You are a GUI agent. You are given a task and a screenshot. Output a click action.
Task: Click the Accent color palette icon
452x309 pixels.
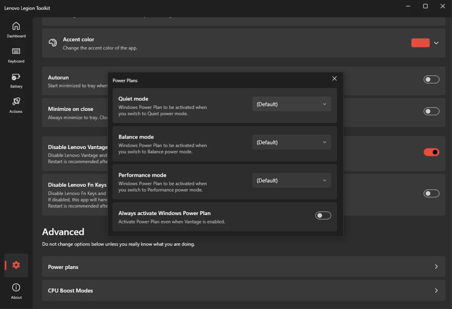53,43
